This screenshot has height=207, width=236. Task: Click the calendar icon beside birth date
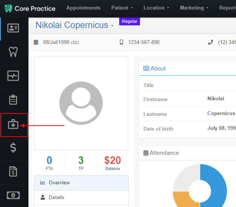[x=36, y=42]
